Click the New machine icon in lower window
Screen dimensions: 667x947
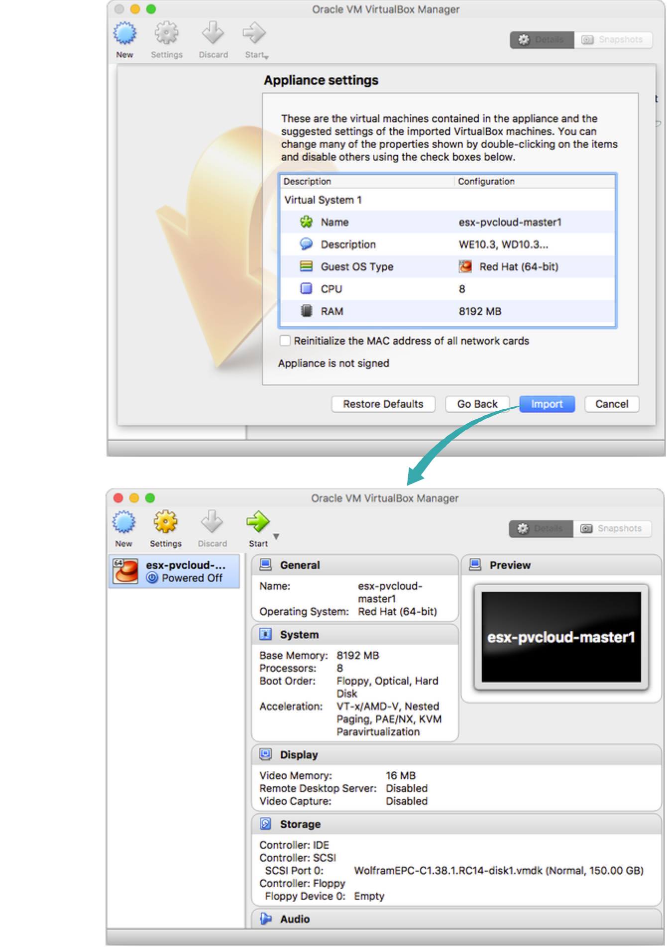coord(124,522)
